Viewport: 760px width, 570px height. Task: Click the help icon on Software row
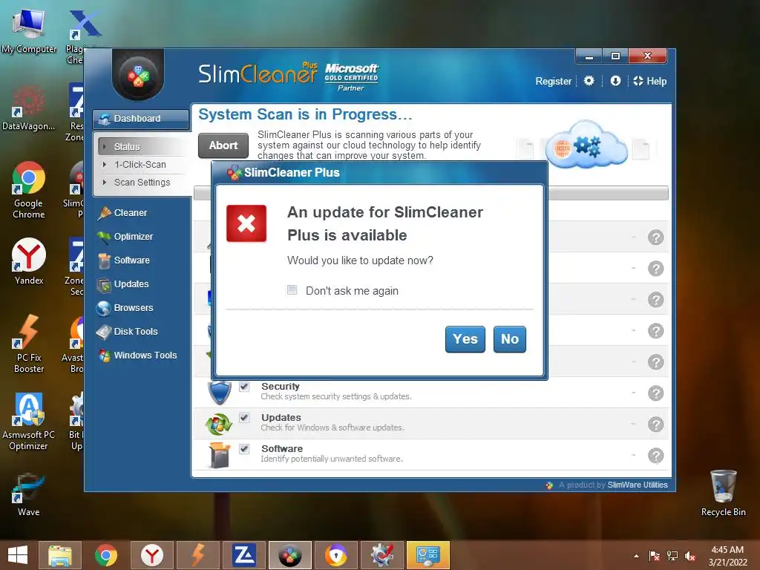655,456
